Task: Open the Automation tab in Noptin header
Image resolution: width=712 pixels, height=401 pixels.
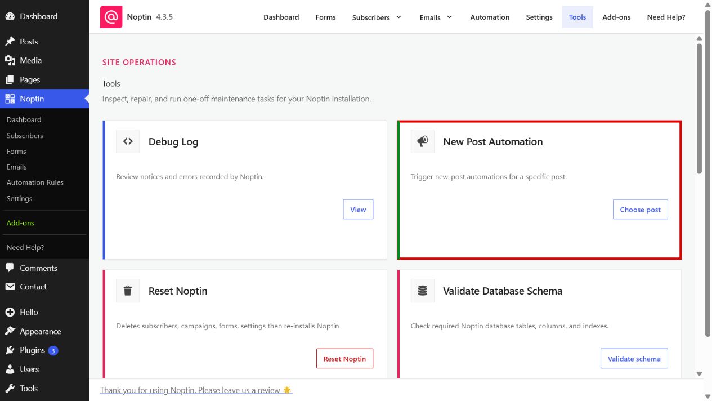Action: pyautogui.click(x=490, y=17)
